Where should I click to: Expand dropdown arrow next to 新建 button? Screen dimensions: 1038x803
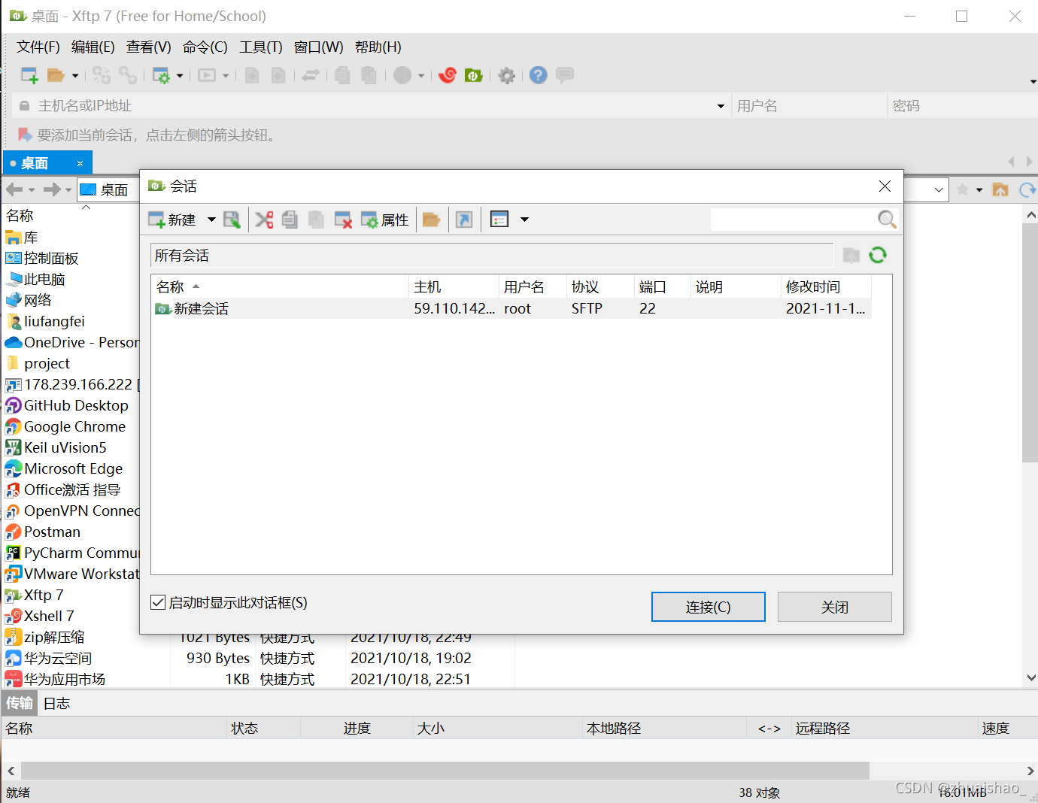(x=211, y=220)
